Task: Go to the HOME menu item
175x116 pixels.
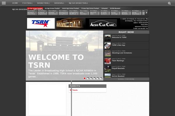Action: (15, 3)
